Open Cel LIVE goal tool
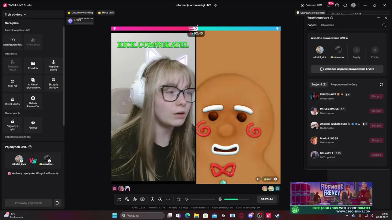 (x=13, y=84)
